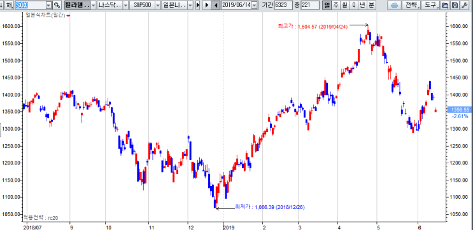The width and height of the screenshot is (473, 230).
Task: Click the SOX symbol input field
Action: [x=30, y=5]
